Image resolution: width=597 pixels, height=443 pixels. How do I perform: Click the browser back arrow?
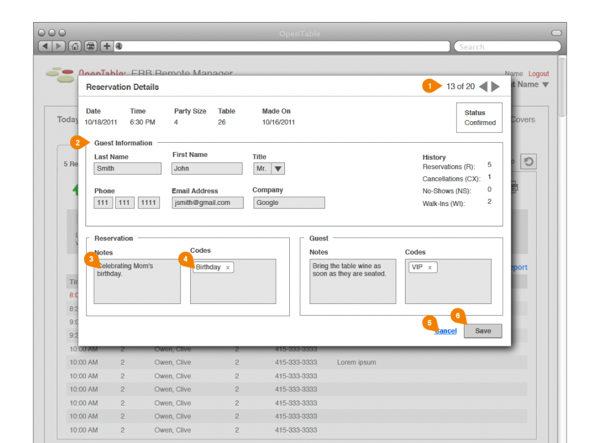point(44,46)
